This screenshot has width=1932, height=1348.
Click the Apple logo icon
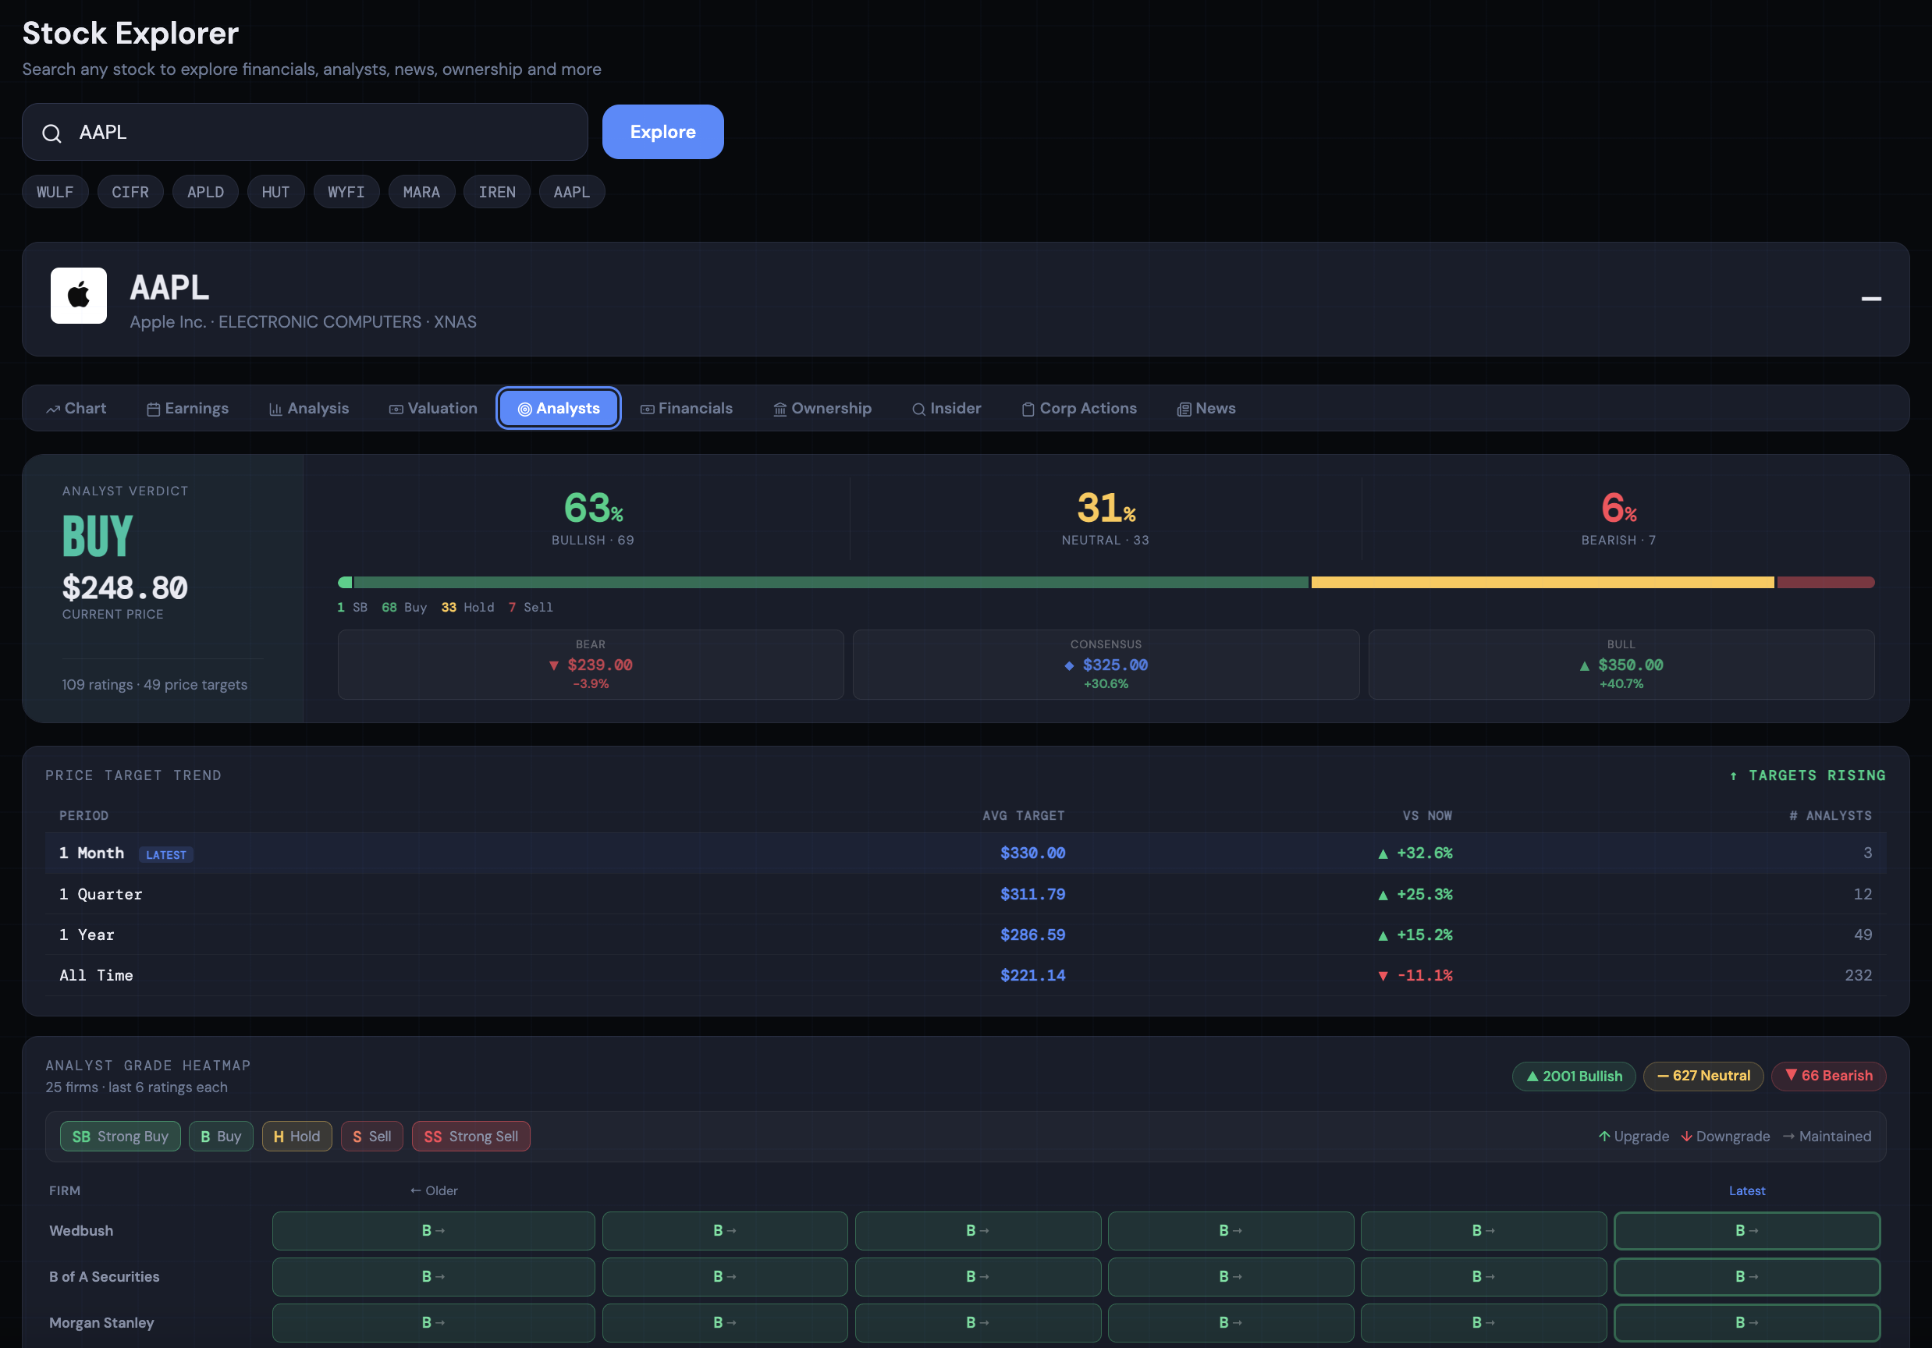point(78,296)
